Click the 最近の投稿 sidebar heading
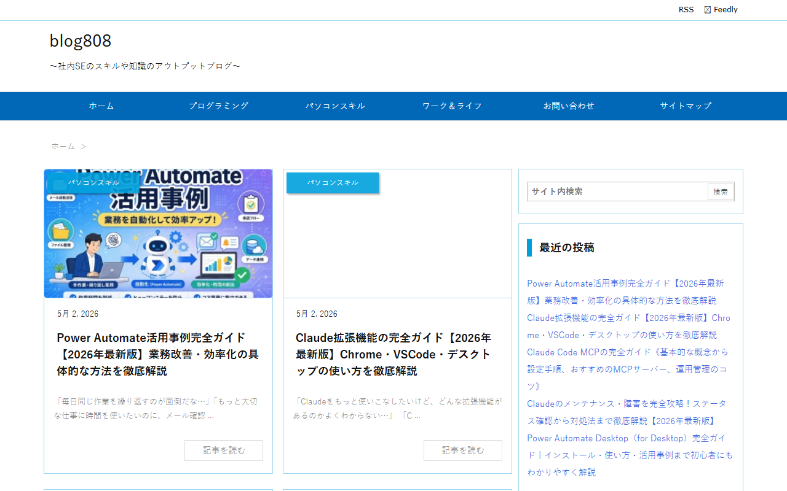This screenshot has height=491, width=787. 567,248
